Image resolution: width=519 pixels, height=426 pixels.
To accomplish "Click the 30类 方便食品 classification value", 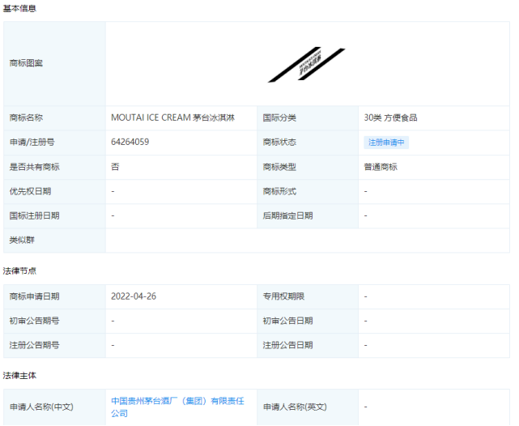I will tap(390, 118).
